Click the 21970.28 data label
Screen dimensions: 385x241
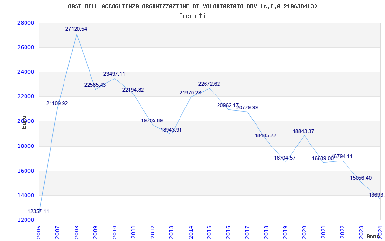(x=190, y=93)
